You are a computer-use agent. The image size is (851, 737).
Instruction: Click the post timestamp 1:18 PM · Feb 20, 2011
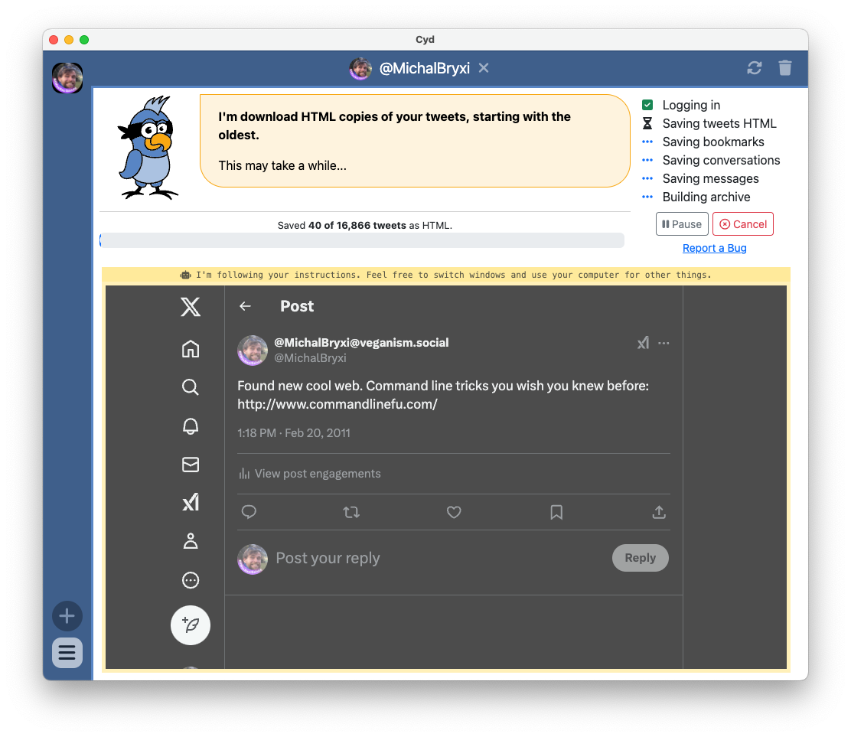(294, 433)
